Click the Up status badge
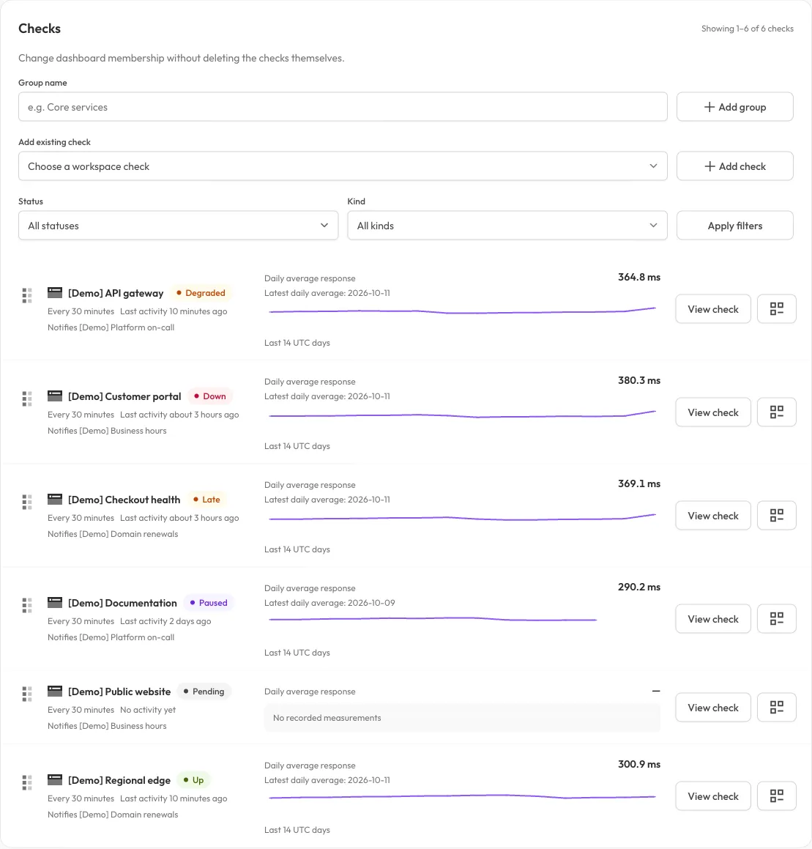This screenshot has width=812, height=849. (x=194, y=780)
